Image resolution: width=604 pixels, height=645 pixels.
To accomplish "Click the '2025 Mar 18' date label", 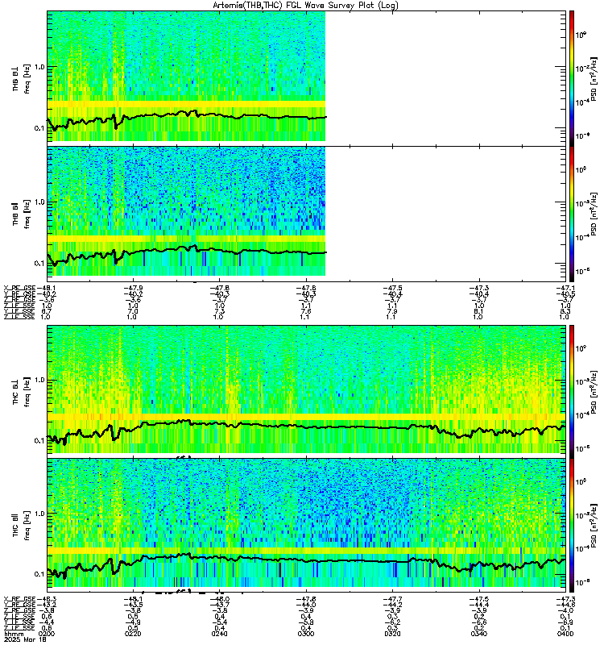I will pyautogui.click(x=25, y=639).
